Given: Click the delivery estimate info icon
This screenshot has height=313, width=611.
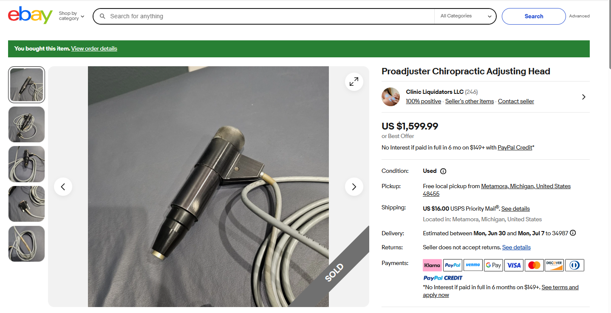Looking at the screenshot, I should click(x=573, y=233).
